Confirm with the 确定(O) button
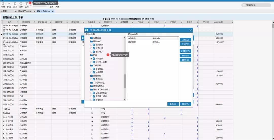The image size is (274, 140). pos(173,104)
